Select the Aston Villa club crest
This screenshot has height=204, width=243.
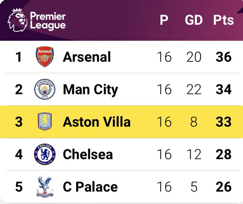(45, 122)
